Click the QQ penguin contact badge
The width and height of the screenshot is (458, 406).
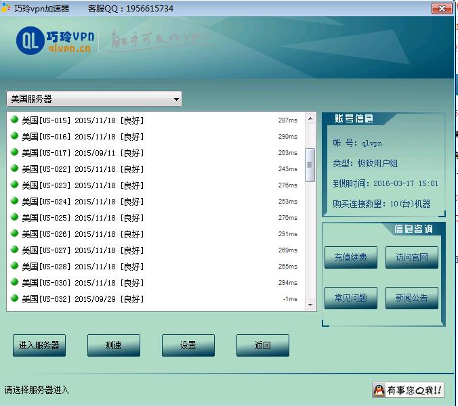[x=408, y=390]
